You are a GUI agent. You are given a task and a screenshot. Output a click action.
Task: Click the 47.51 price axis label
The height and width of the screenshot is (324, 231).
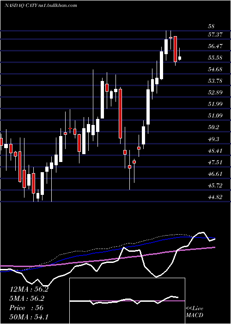point(215,162)
